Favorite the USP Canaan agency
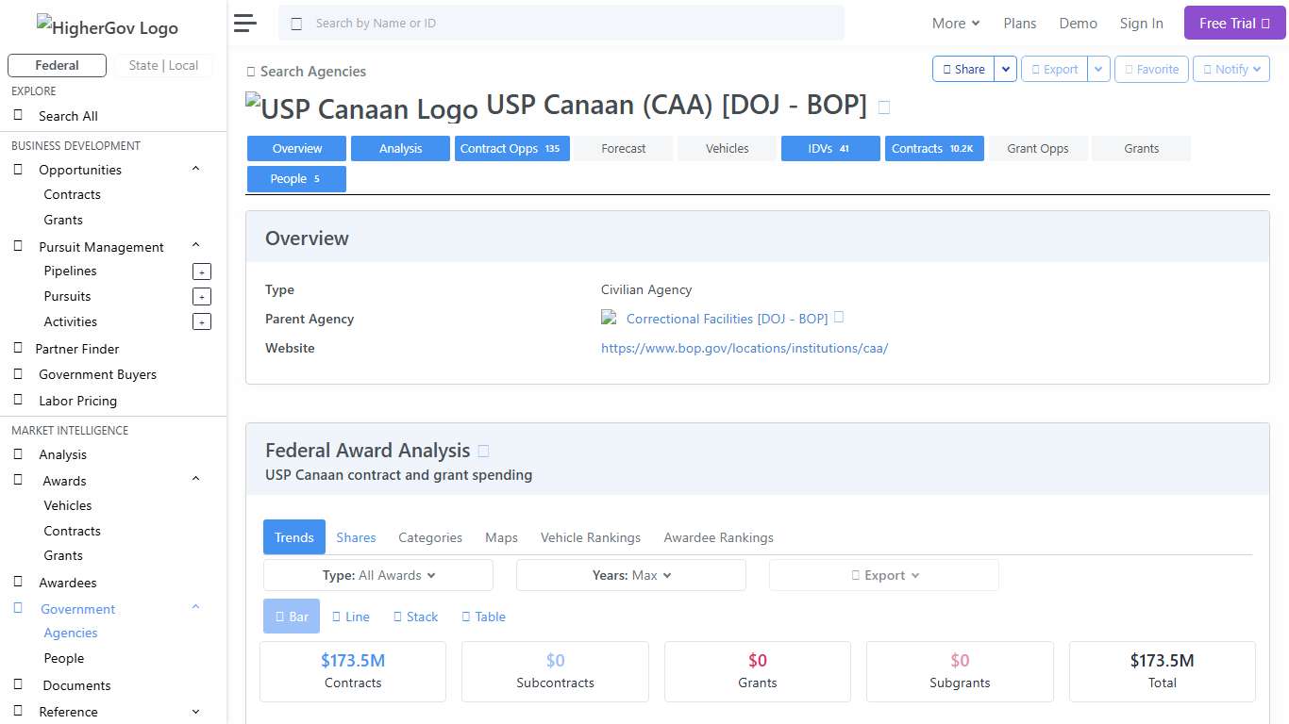This screenshot has width=1289, height=724. [x=1150, y=69]
